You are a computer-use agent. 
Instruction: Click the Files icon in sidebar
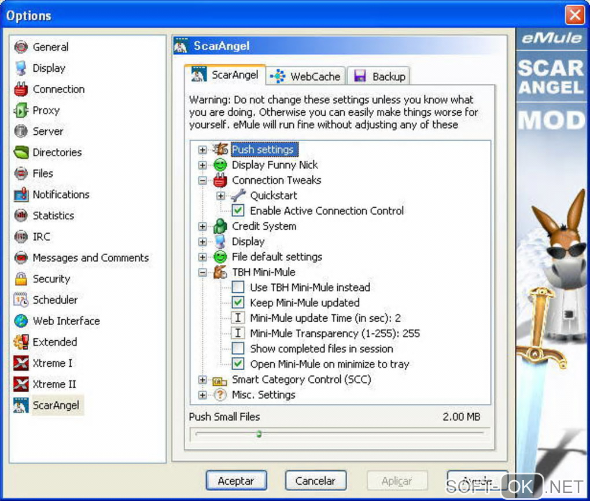tap(21, 174)
